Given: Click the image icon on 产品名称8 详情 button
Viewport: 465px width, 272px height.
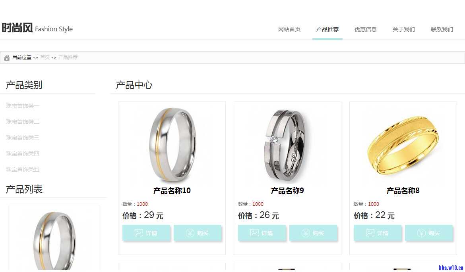Looking at the screenshot, I should tap(370, 233).
